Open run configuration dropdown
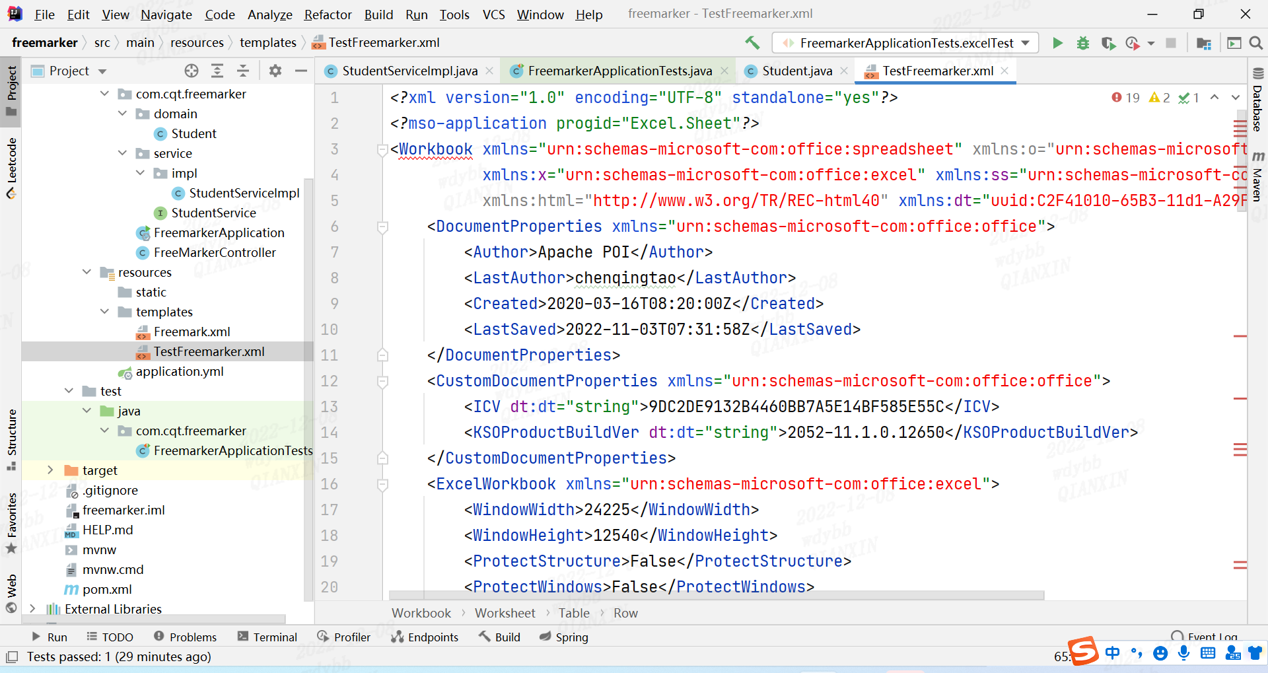The width and height of the screenshot is (1268, 673). pyautogui.click(x=1025, y=43)
